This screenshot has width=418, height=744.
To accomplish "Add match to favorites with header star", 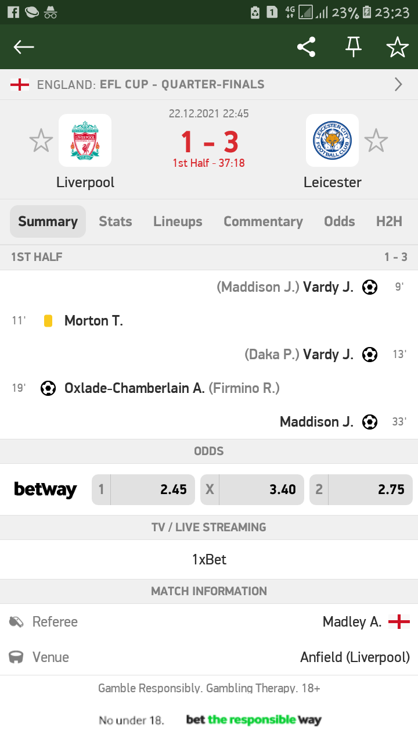I will point(398,47).
